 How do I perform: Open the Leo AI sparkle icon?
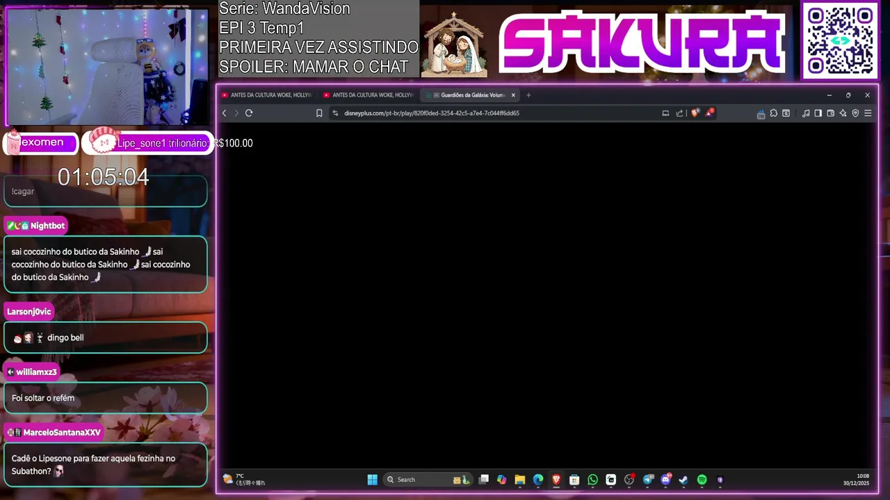[843, 113]
